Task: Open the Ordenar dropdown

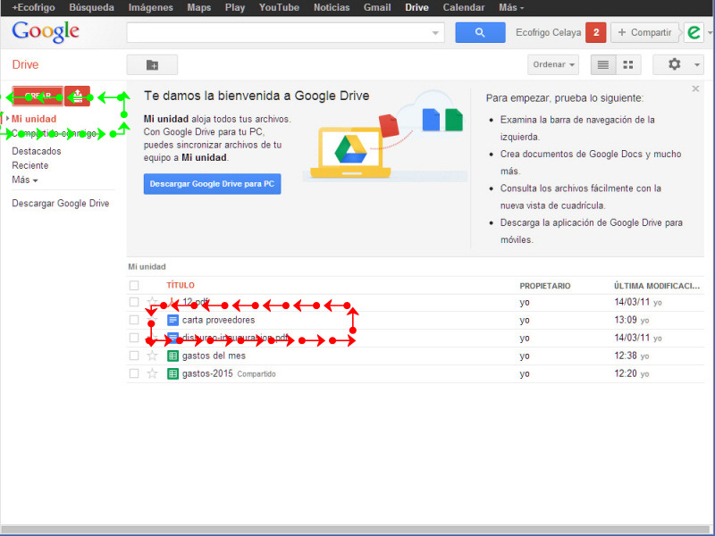Action: pos(553,64)
